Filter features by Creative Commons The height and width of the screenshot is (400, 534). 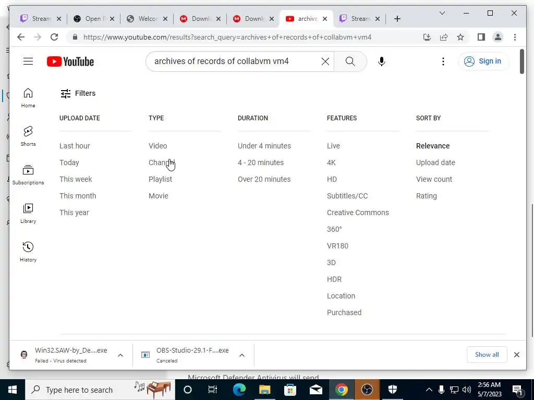pos(358,213)
